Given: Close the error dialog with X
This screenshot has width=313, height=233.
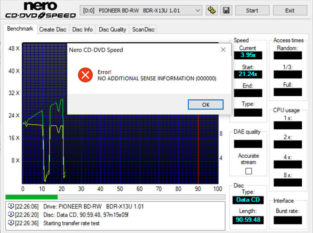Looking at the screenshot, I should (223, 50).
